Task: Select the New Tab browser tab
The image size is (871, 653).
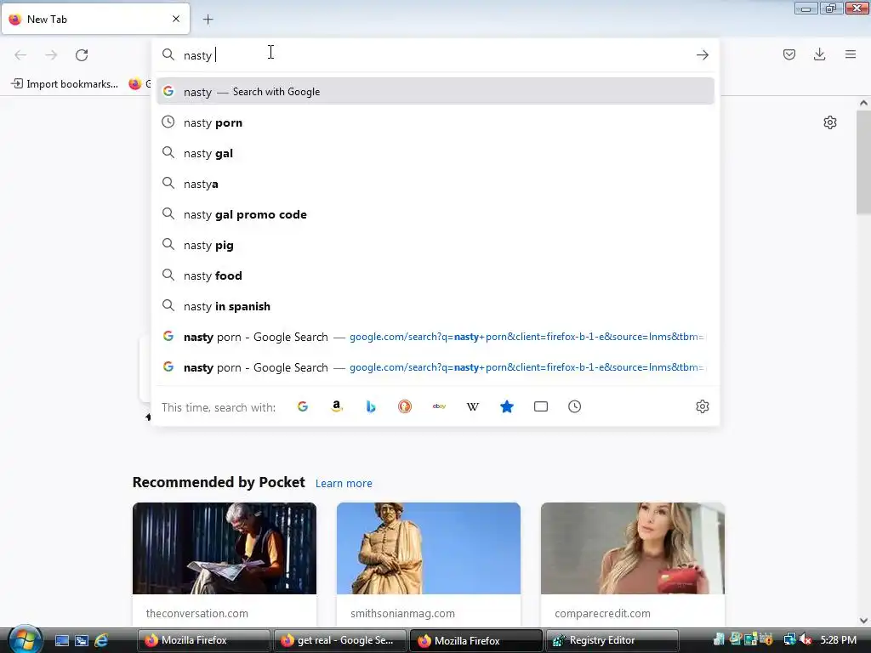Action: click(95, 19)
